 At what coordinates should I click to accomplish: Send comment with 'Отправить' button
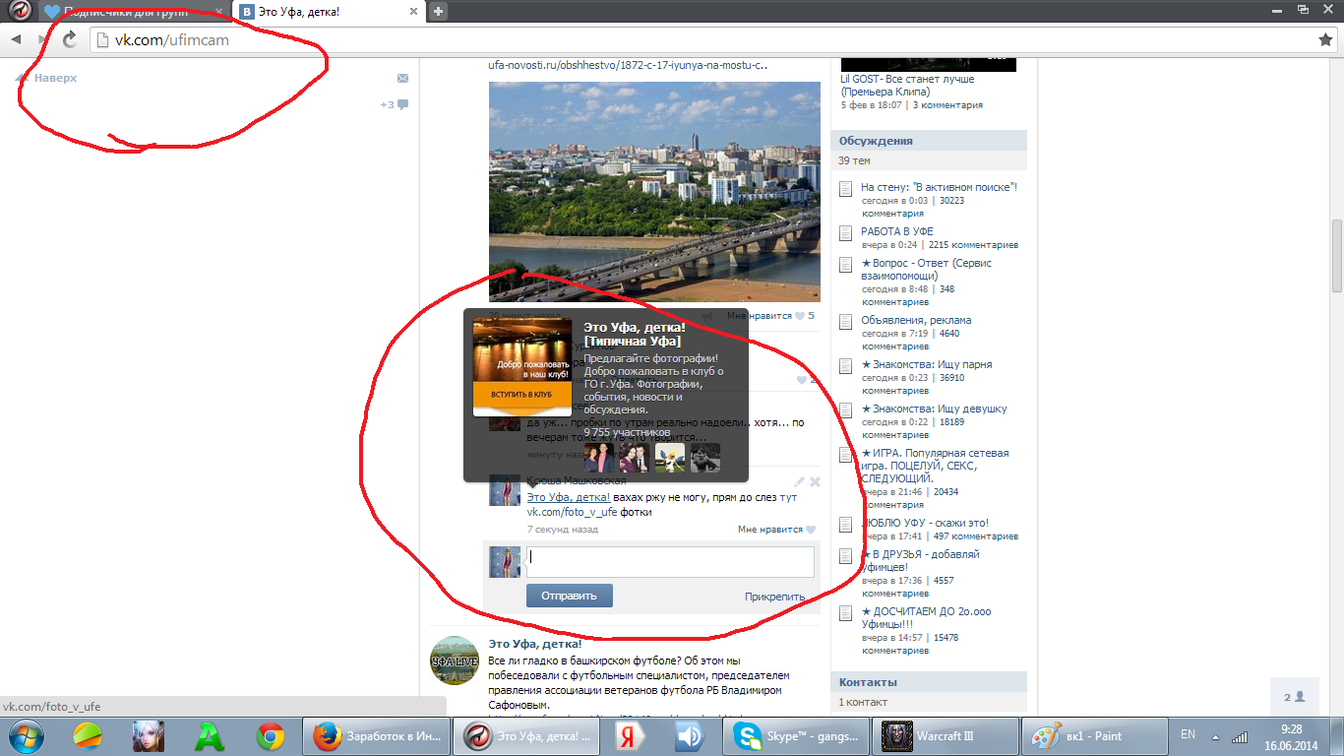point(569,596)
